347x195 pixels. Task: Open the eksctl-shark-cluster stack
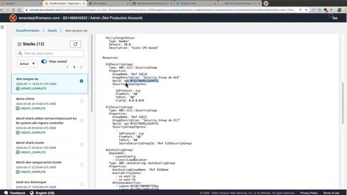point(30,143)
